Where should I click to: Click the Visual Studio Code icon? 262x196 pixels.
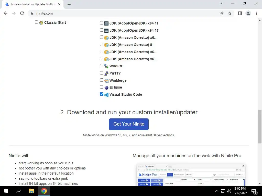(106, 95)
